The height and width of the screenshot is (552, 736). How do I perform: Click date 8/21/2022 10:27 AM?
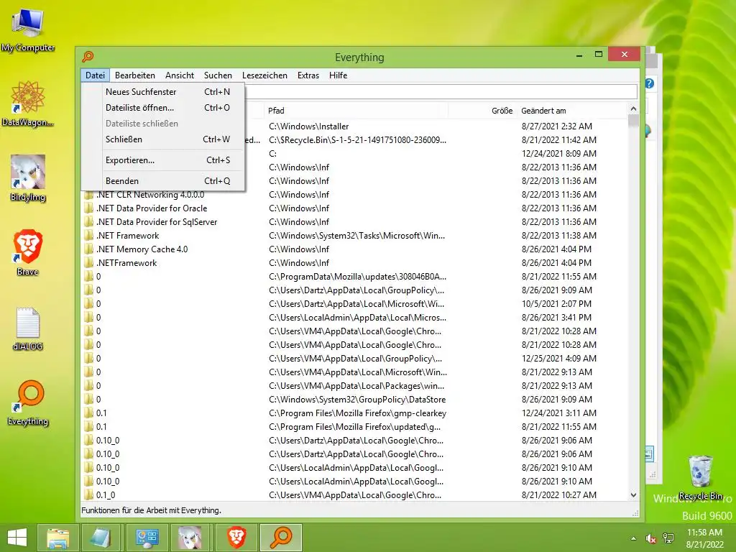[559, 494]
